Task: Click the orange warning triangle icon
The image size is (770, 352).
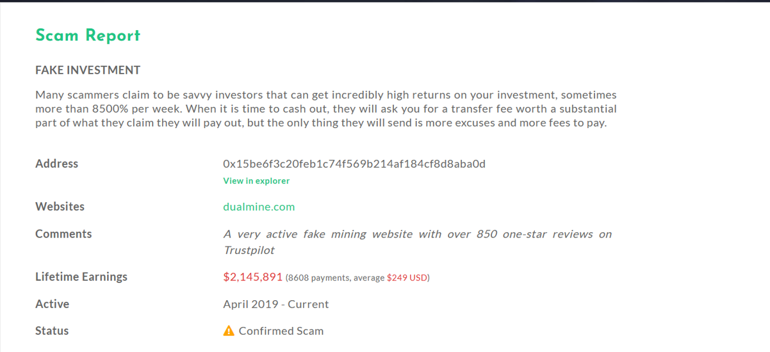Action: [x=229, y=331]
